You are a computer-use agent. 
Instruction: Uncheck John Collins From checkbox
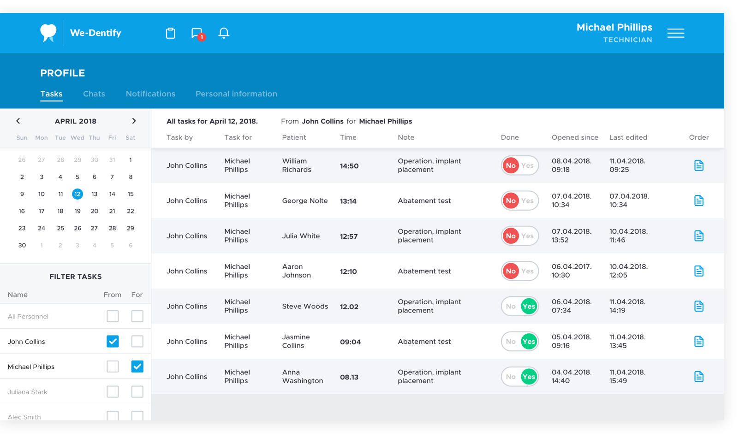[x=113, y=342]
